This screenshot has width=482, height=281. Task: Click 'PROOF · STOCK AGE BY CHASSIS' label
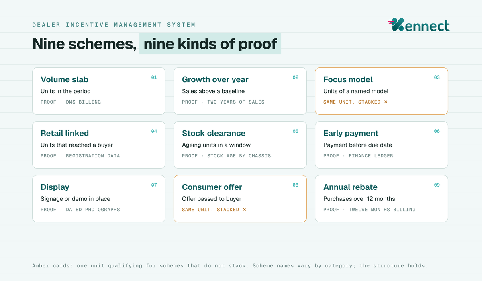click(227, 156)
